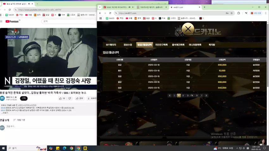Expand the Chrome tab search dropdown arrow

[100, 7]
